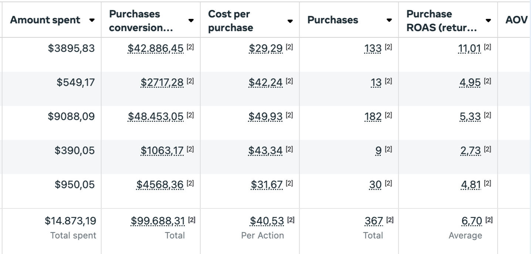Click the $49,93 cost per purchase

266,116
